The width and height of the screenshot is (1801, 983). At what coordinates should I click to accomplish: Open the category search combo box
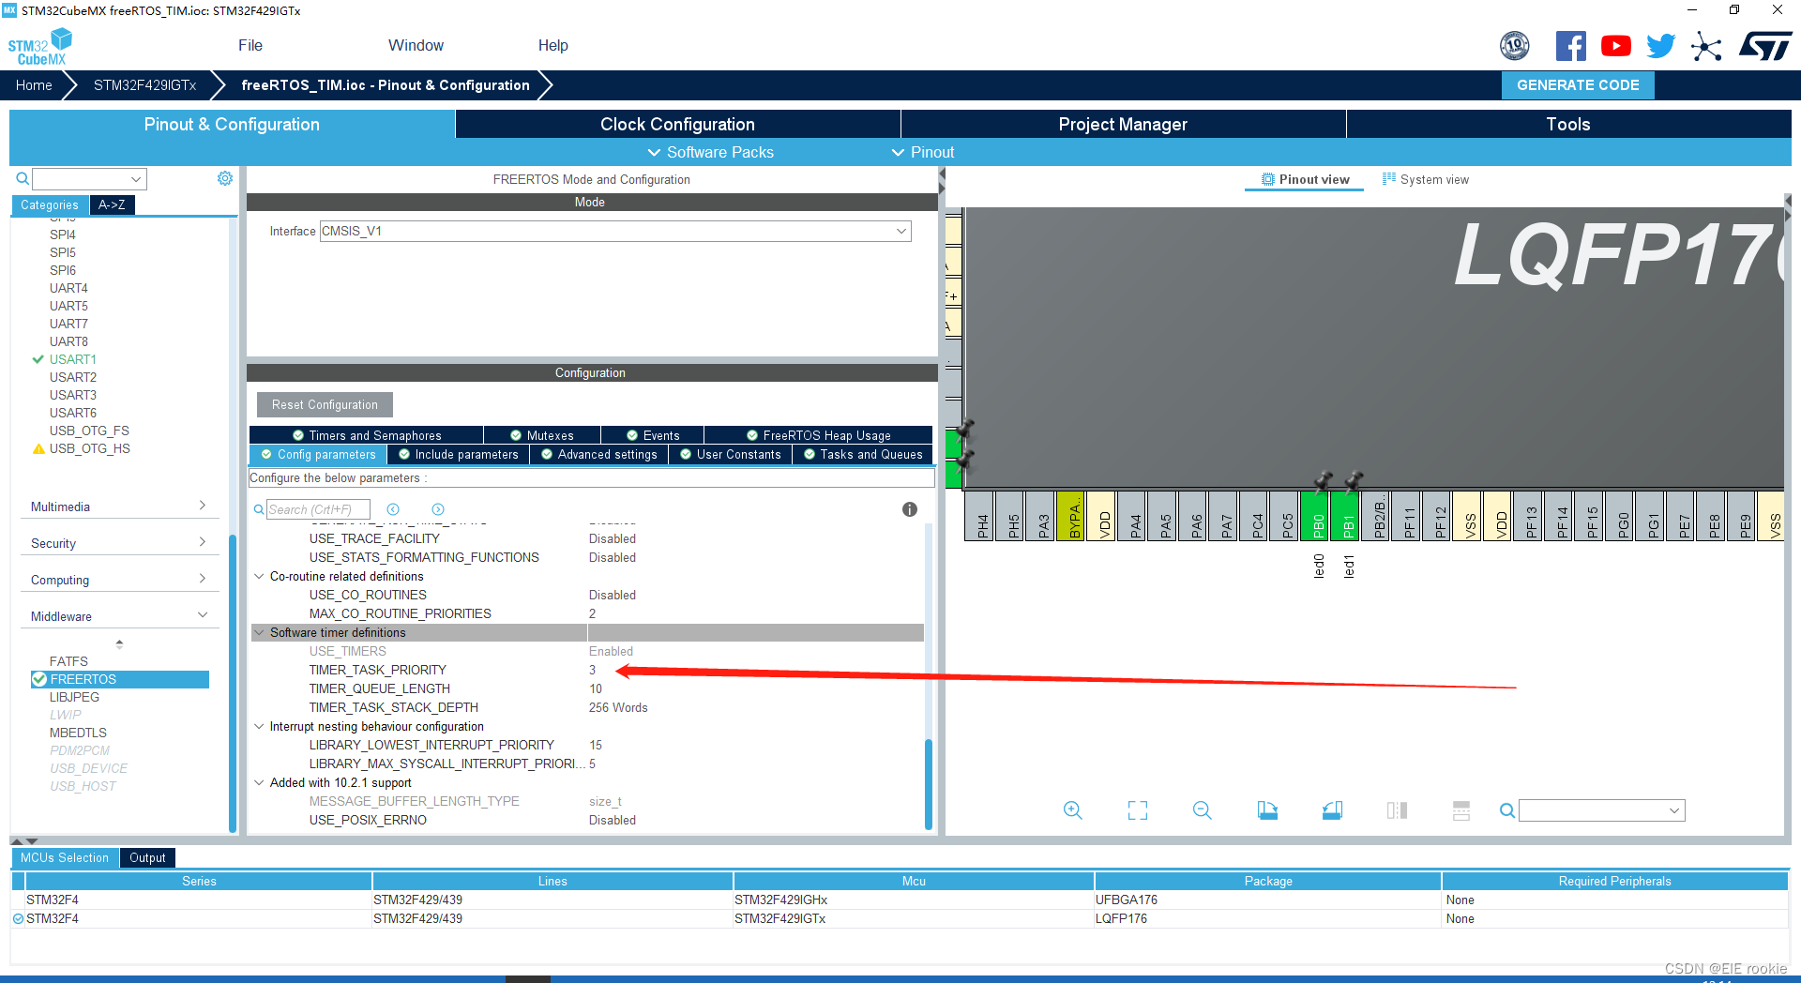pos(89,178)
